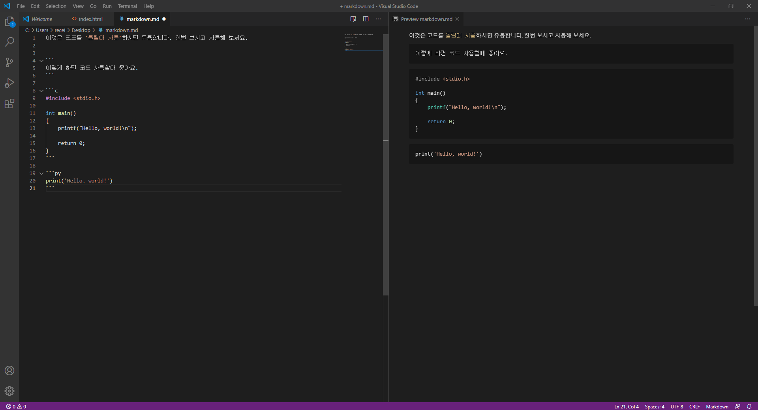Select the markdown.md editor tab
This screenshot has height=410, width=758.
tap(142, 19)
